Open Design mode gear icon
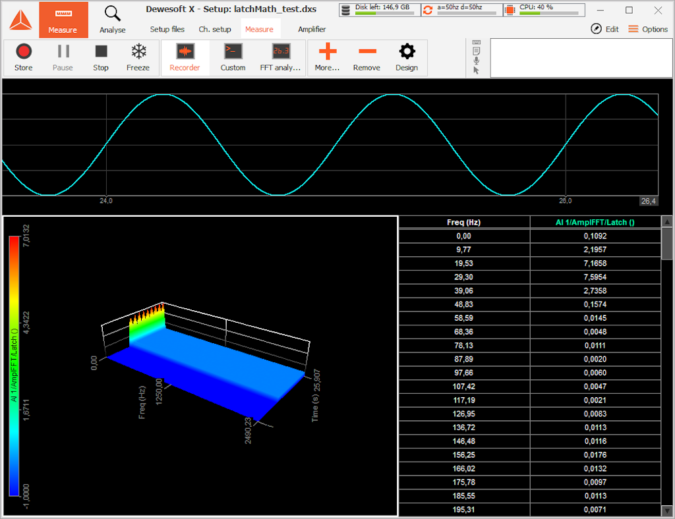Screen dimensions: 675x519 (407, 57)
